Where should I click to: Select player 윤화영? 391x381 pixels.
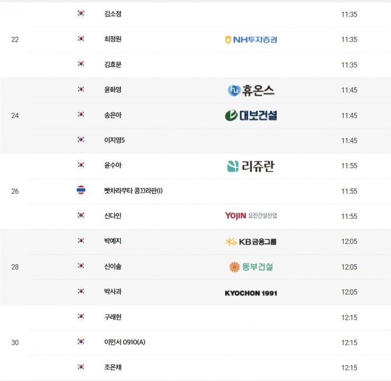[x=113, y=90]
